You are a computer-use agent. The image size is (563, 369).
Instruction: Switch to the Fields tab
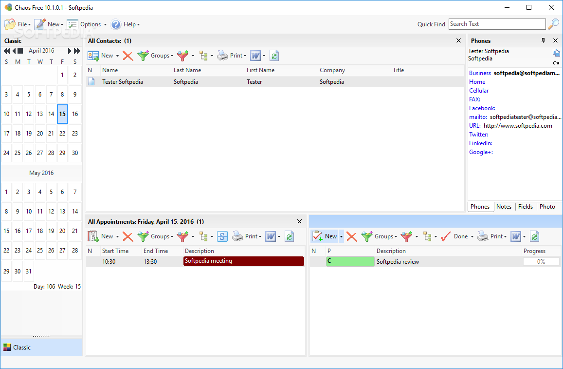pyautogui.click(x=526, y=207)
